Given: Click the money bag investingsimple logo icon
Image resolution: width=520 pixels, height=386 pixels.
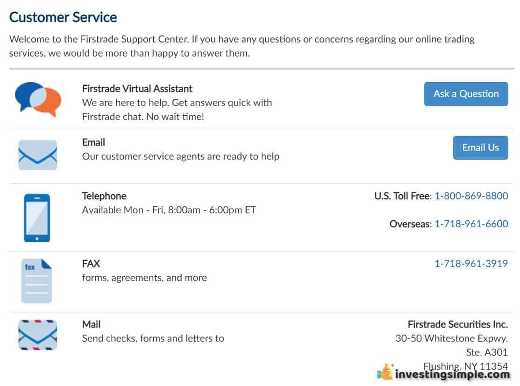Looking at the screenshot, I should pos(385,372).
